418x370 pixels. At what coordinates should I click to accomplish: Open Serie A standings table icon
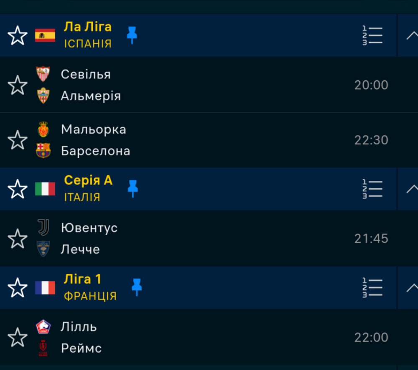pyautogui.click(x=372, y=189)
